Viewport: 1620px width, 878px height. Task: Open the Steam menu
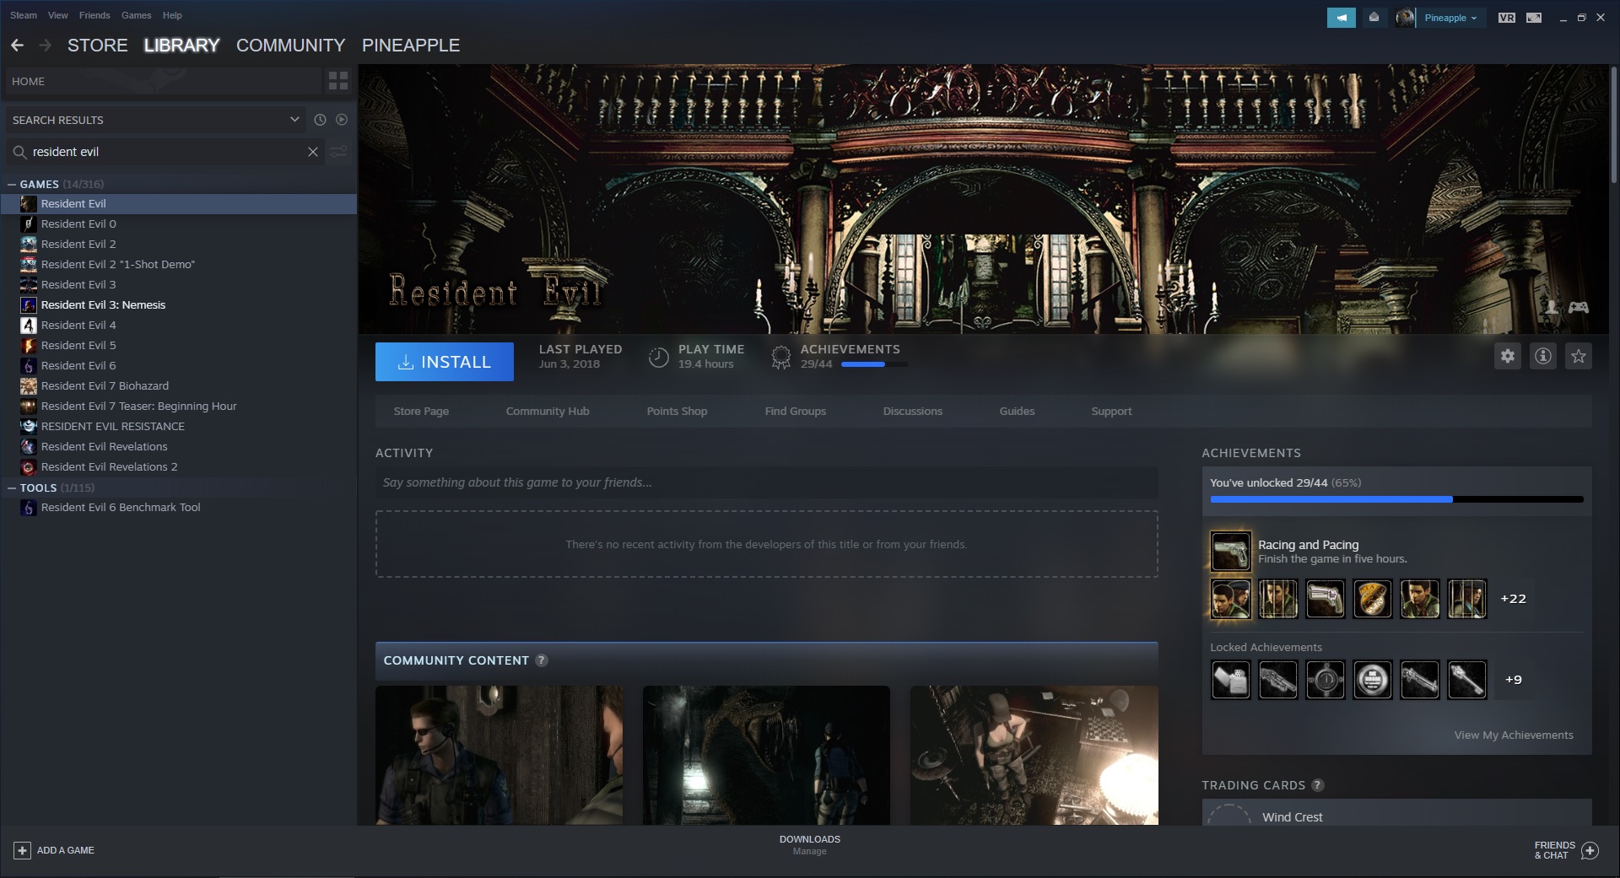point(24,15)
